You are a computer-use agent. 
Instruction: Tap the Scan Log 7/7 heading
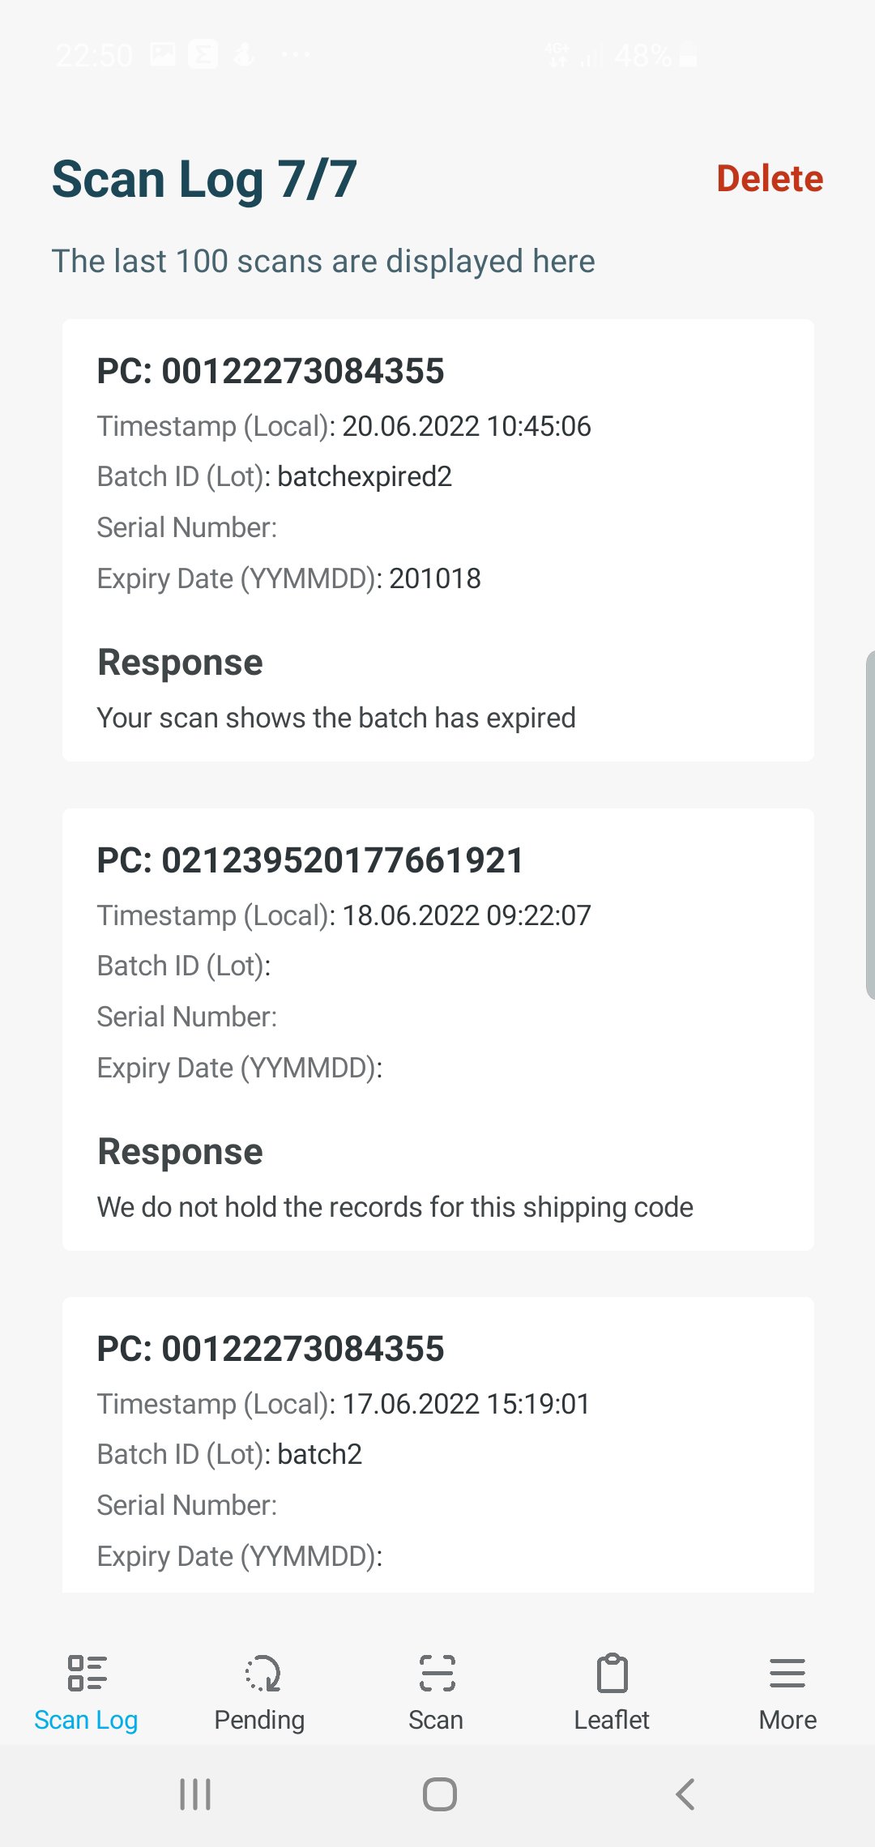(x=204, y=179)
